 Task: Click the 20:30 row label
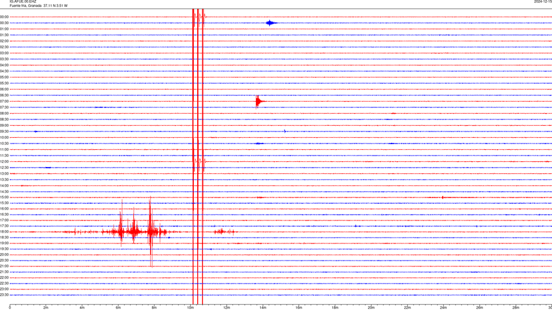[5, 261]
